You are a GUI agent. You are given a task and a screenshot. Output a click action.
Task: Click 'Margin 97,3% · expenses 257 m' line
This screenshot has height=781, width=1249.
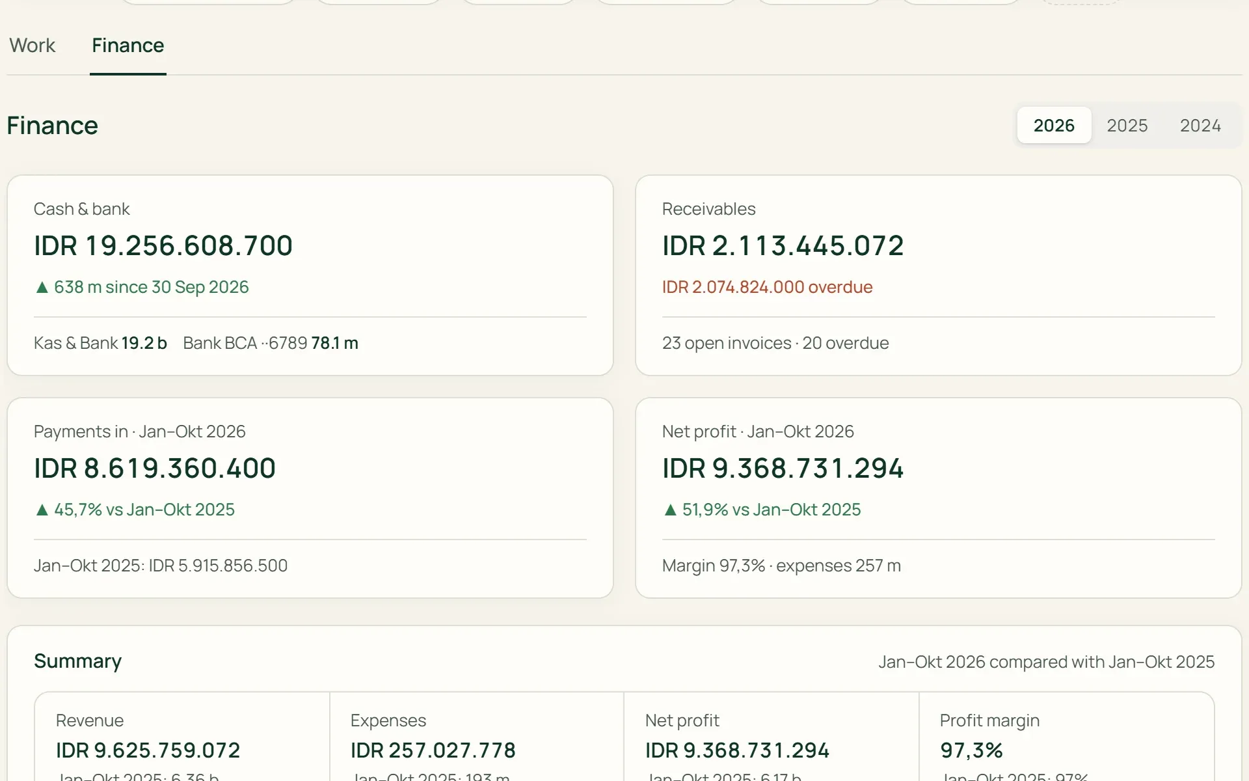point(781,566)
